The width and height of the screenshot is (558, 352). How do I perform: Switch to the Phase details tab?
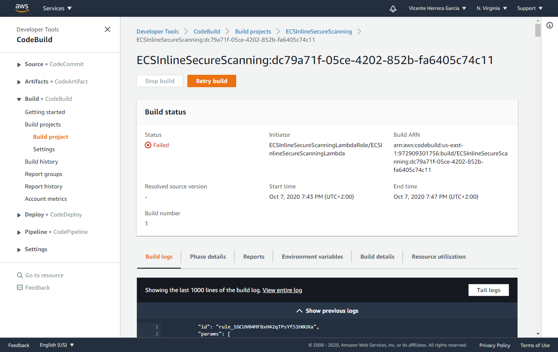coord(208,257)
